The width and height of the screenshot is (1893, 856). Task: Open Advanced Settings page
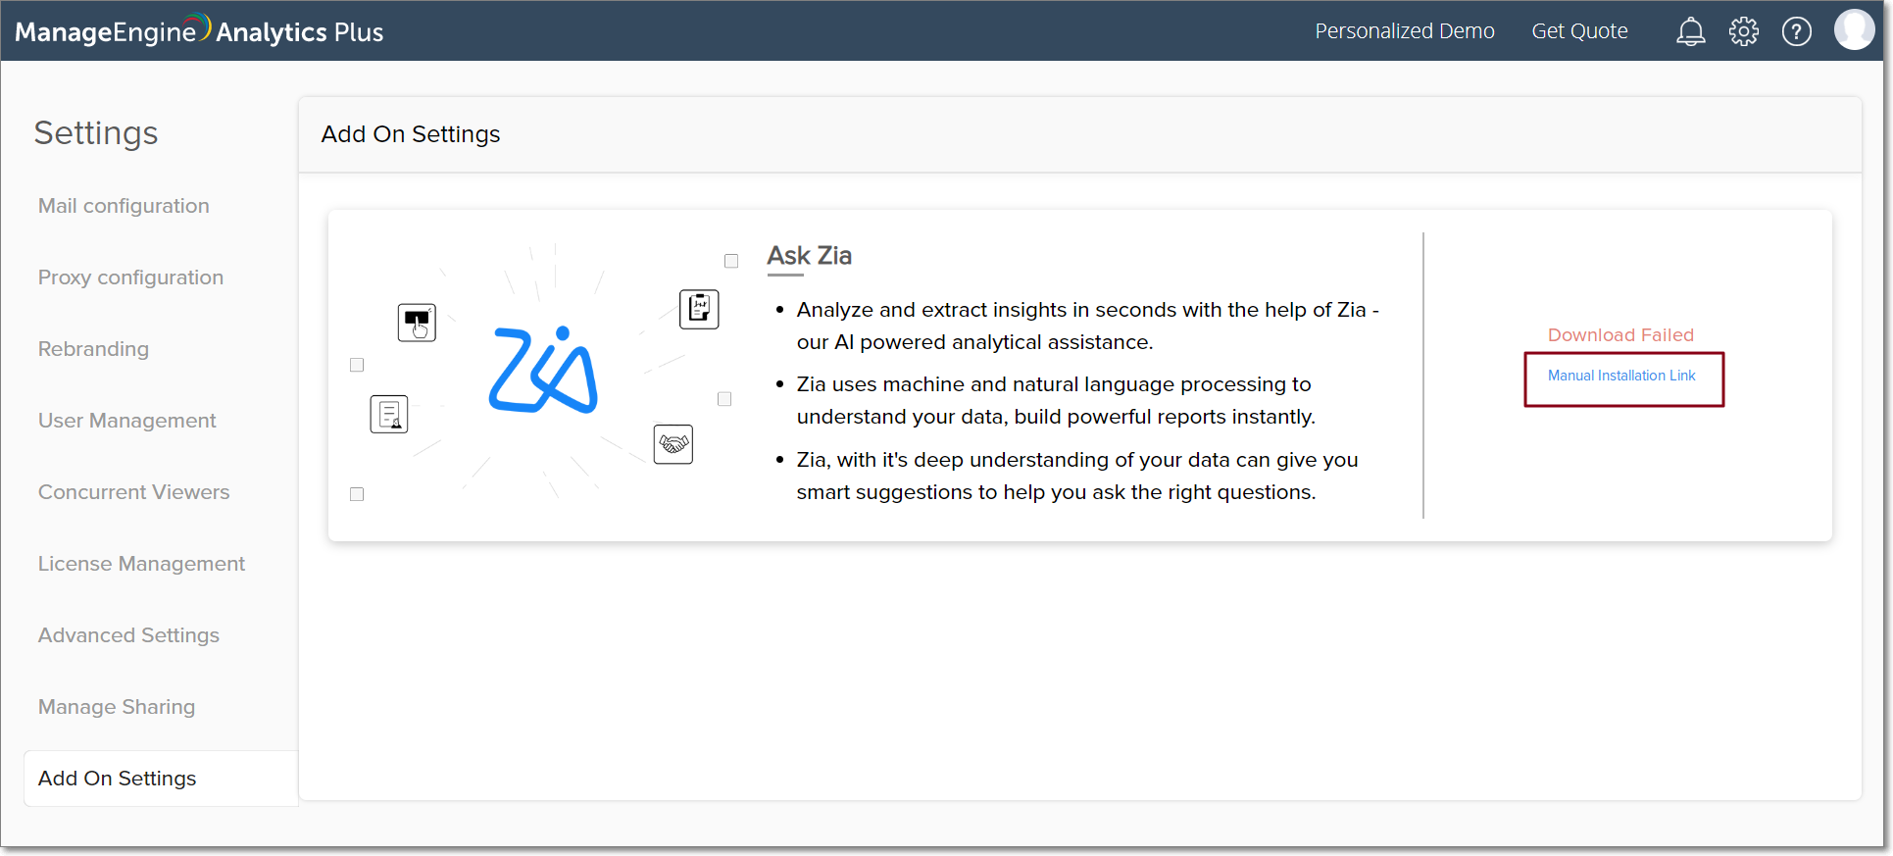click(128, 635)
